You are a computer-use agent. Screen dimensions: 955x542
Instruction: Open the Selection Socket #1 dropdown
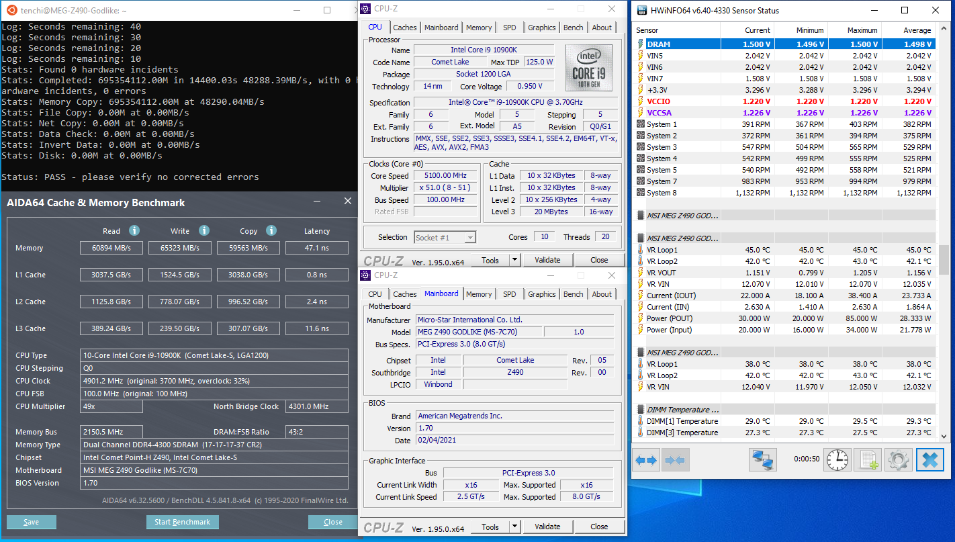445,237
